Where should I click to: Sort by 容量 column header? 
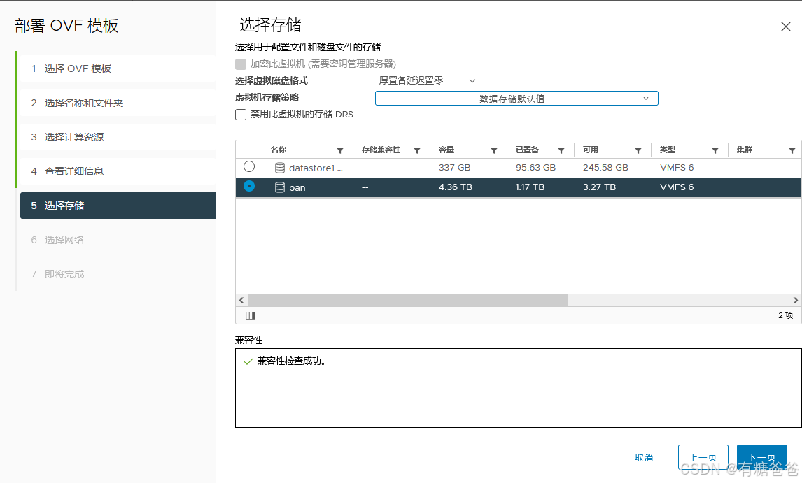(446, 150)
